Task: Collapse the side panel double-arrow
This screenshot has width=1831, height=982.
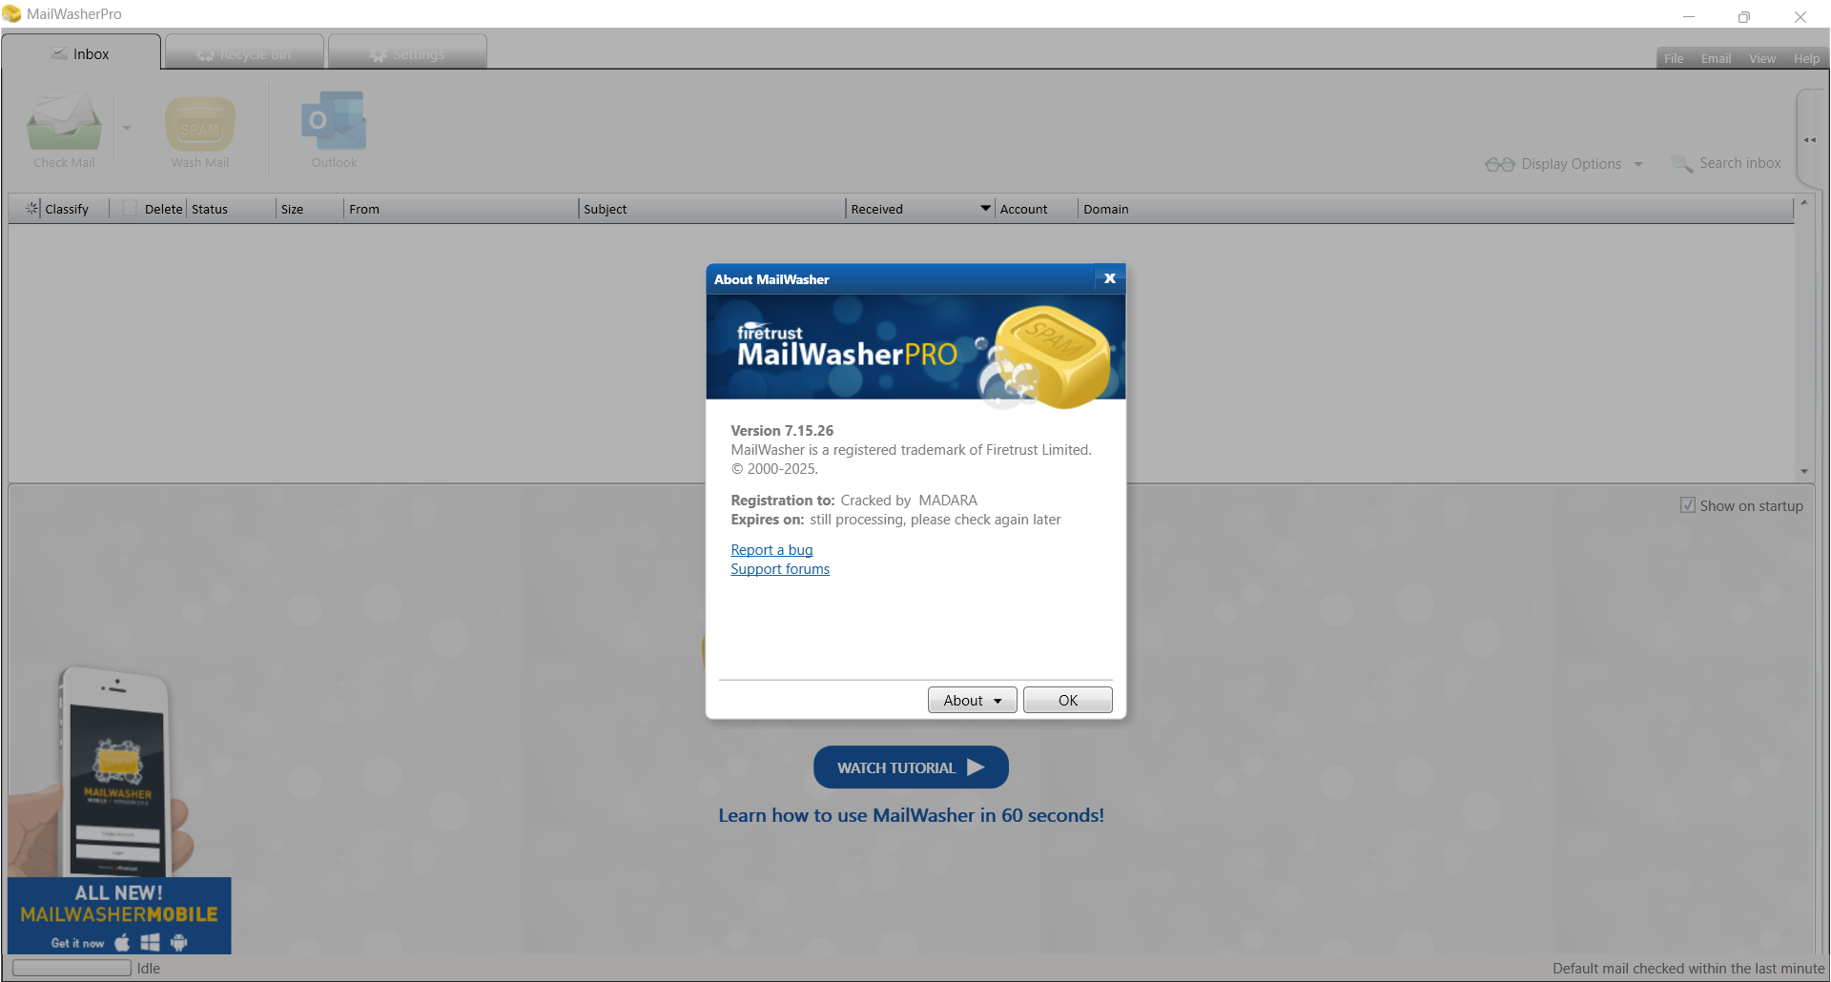Action: (1809, 140)
